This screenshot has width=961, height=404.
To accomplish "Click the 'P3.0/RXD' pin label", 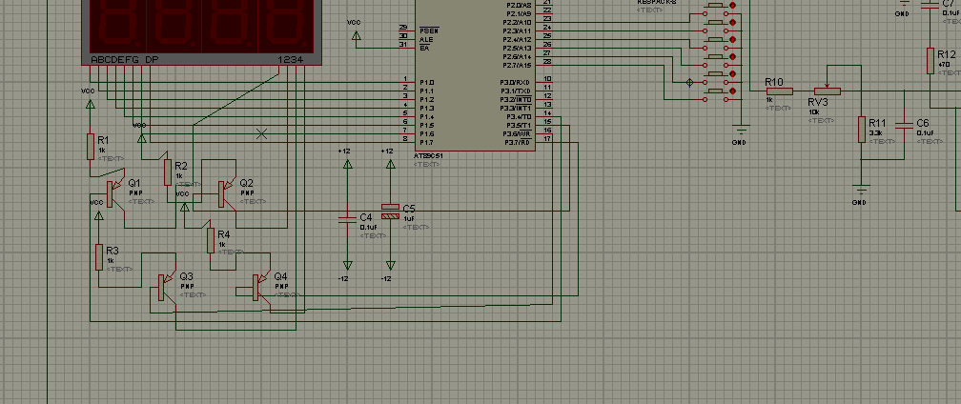I will (516, 83).
